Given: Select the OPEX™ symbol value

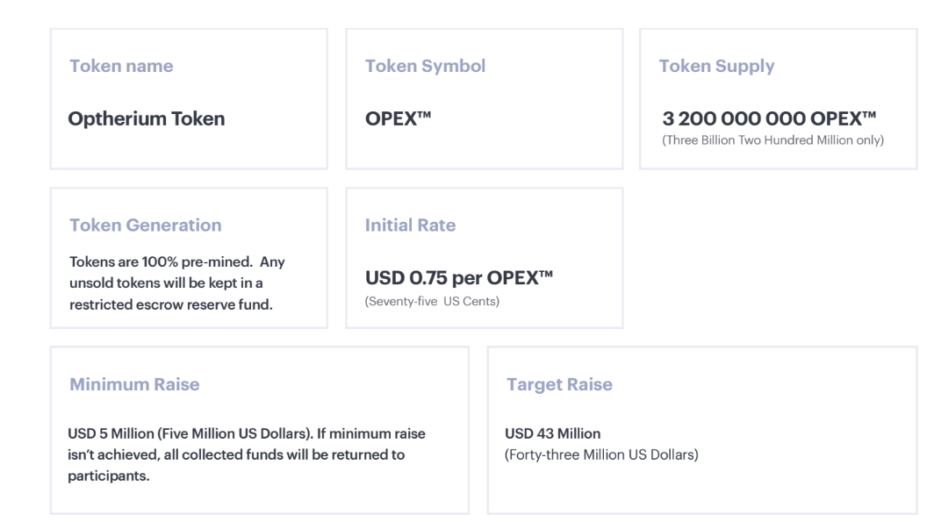Looking at the screenshot, I should point(399,118).
